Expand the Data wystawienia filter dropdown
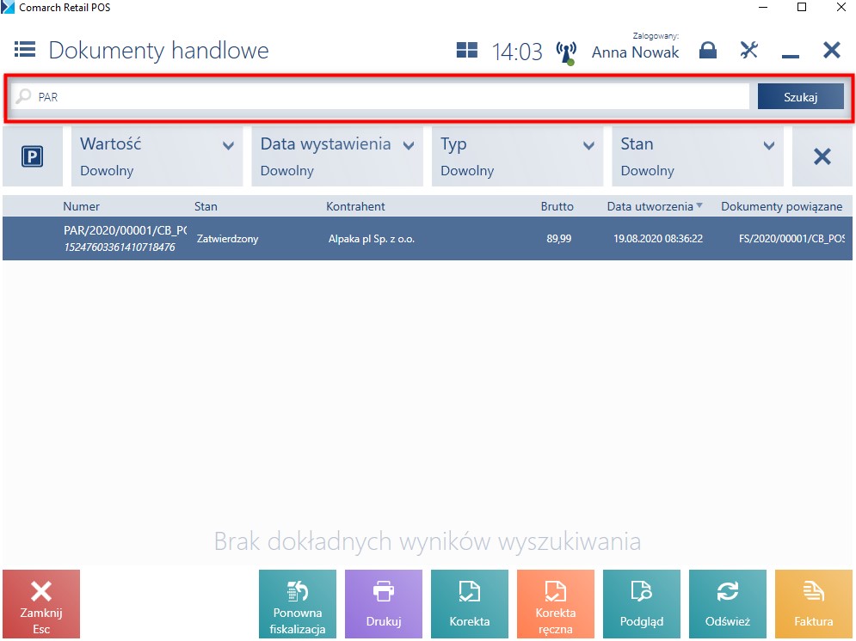856x641 pixels. [x=337, y=156]
